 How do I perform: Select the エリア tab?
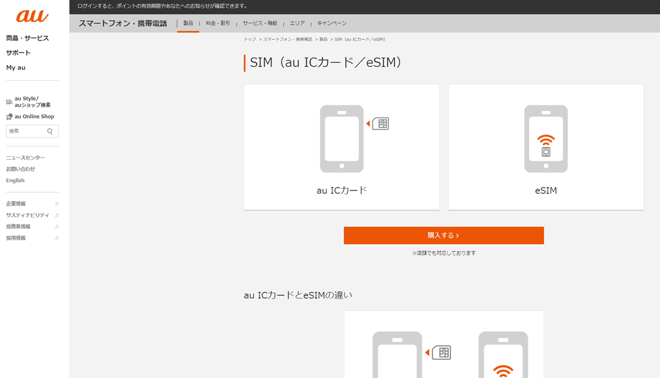tap(297, 23)
